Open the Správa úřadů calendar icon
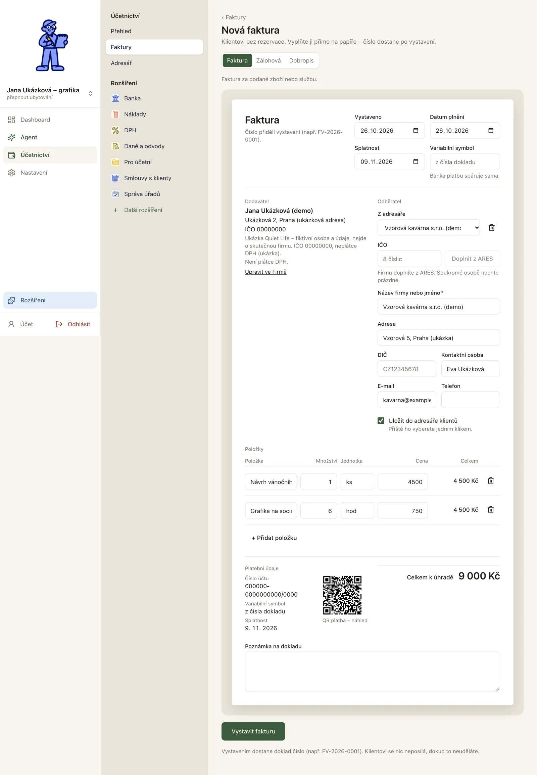The width and height of the screenshot is (537, 775). click(x=115, y=194)
